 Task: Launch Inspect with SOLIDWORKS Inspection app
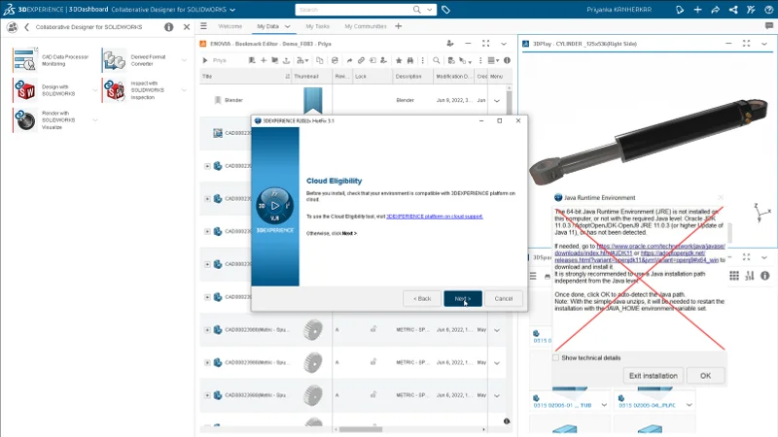coord(114,90)
